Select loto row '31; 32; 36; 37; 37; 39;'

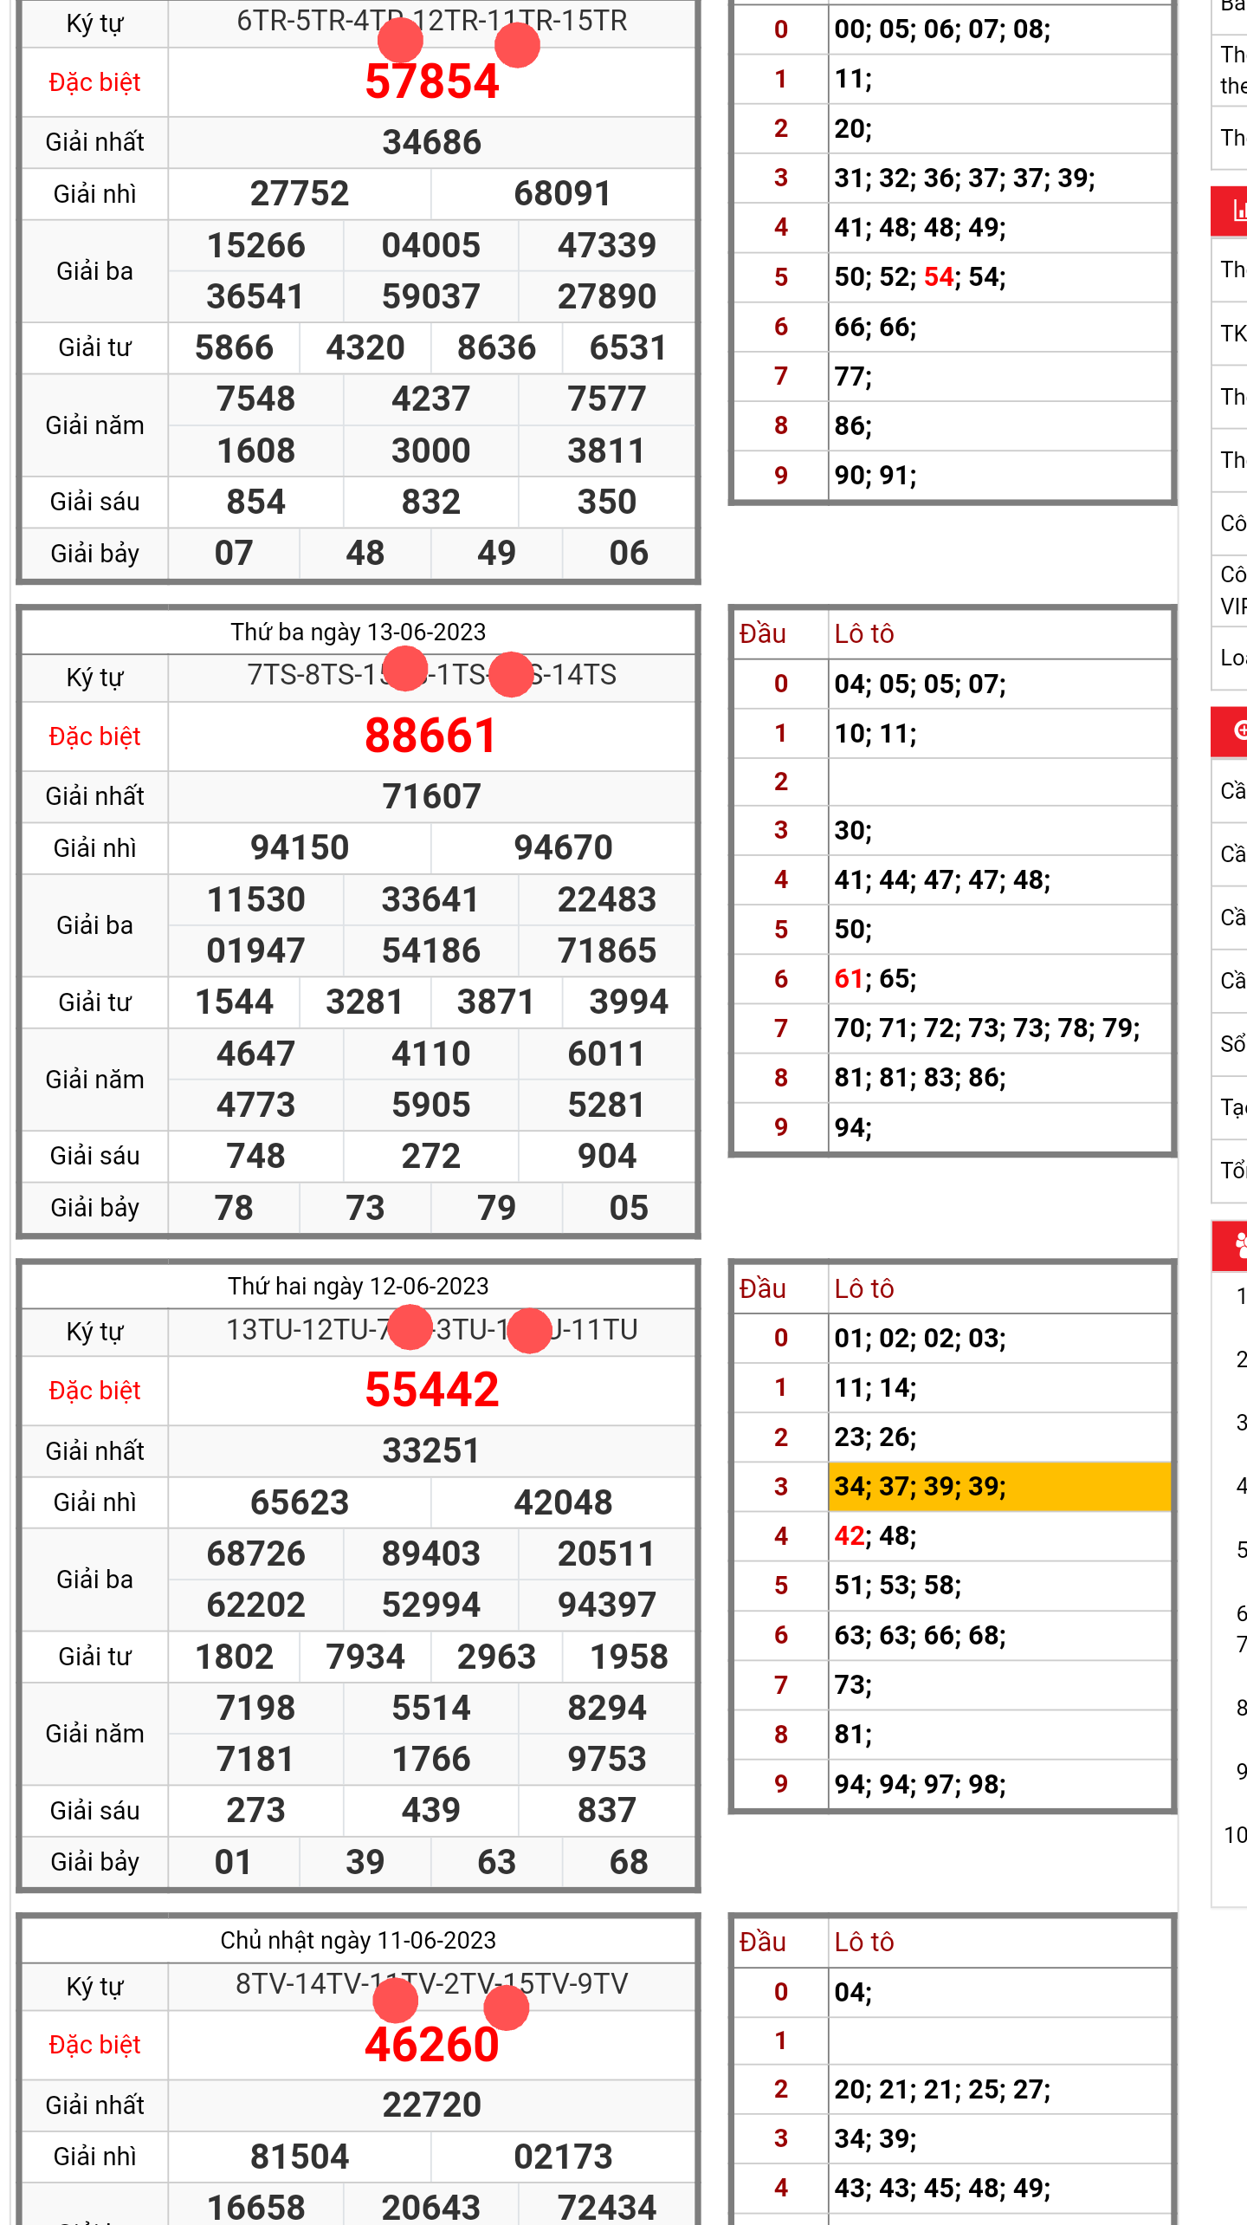(999, 178)
